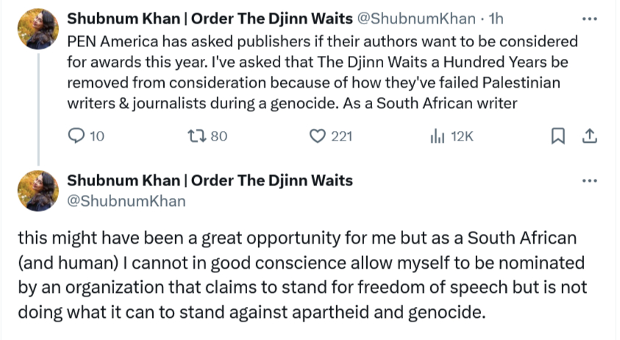Image resolution: width=620 pixels, height=340 pixels.
Task: Click the reply speech bubble icon
Action: 76,136
